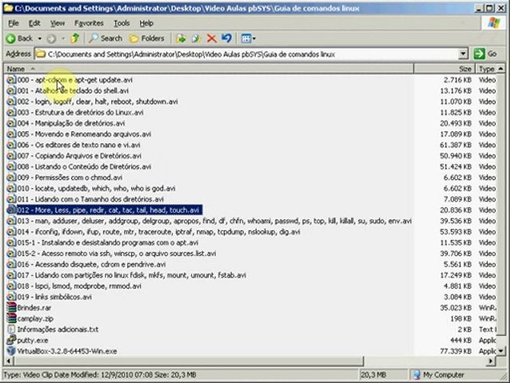This screenshot has height=383, width=510.
Task: Click the 77.339 KB size cell
Action: click(455, 351)
